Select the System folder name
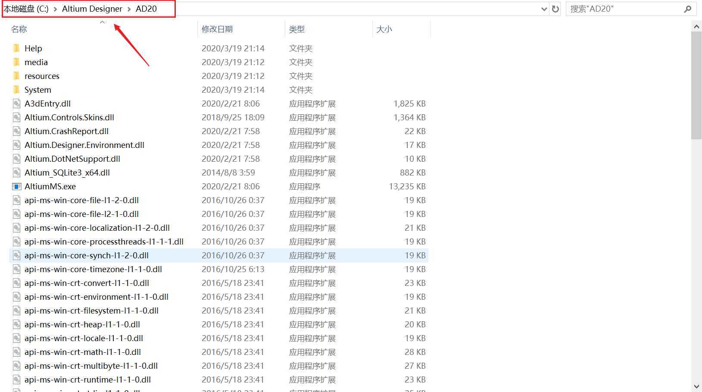The width and height of the screenshot is (702, 392). pyautogui.click(x=38, y=90)
